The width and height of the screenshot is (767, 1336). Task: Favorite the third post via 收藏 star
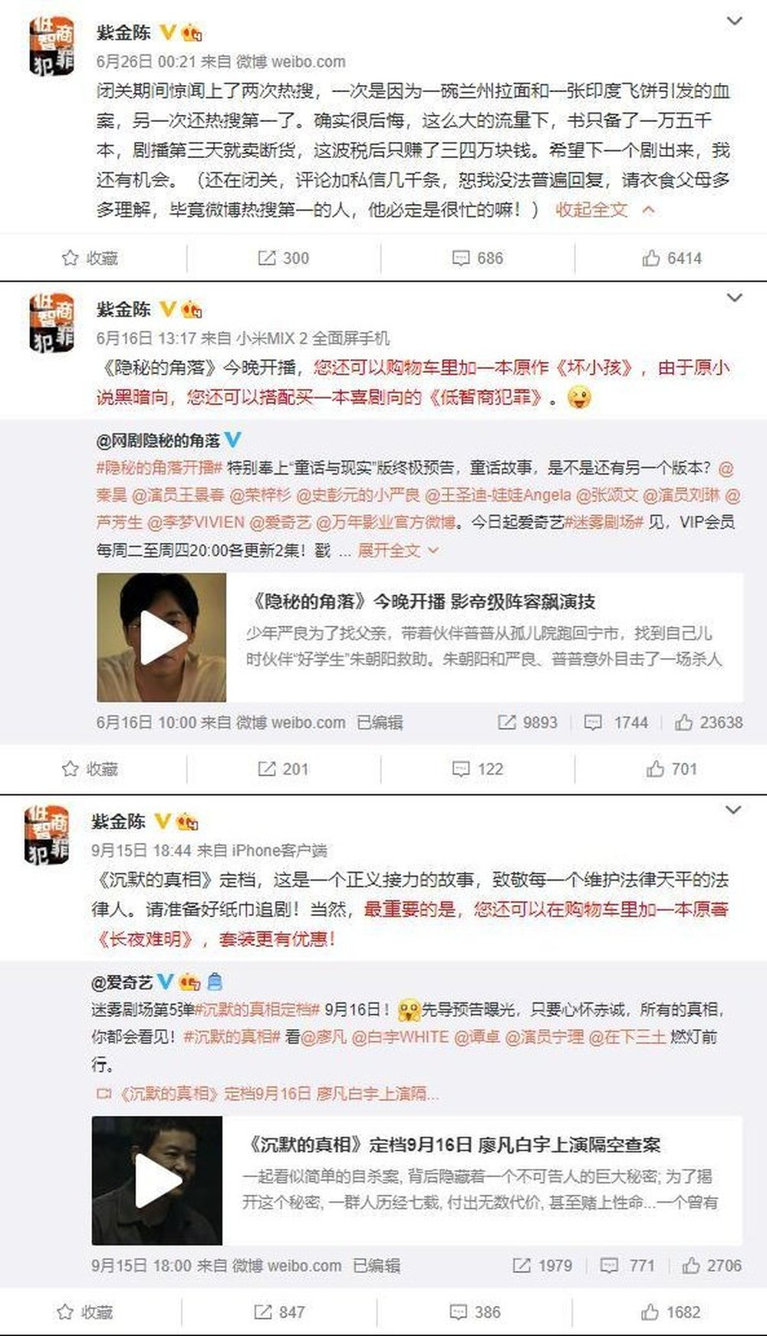pyautogui.click(x=85, y=1312)
